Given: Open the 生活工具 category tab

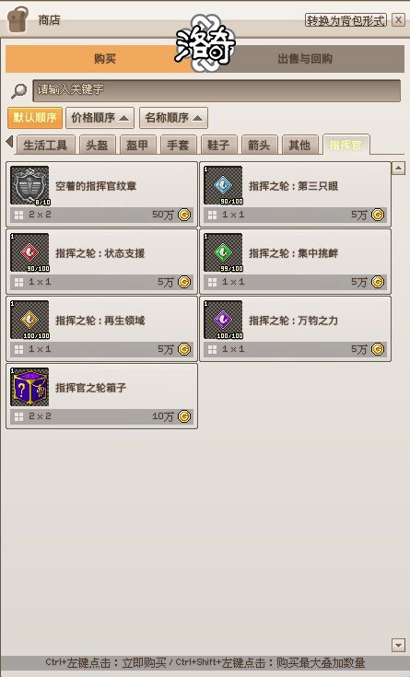Looking at the screenshot, I should pos(45,146).
